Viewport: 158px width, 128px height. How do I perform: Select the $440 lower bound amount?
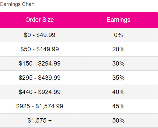point(25,92)
